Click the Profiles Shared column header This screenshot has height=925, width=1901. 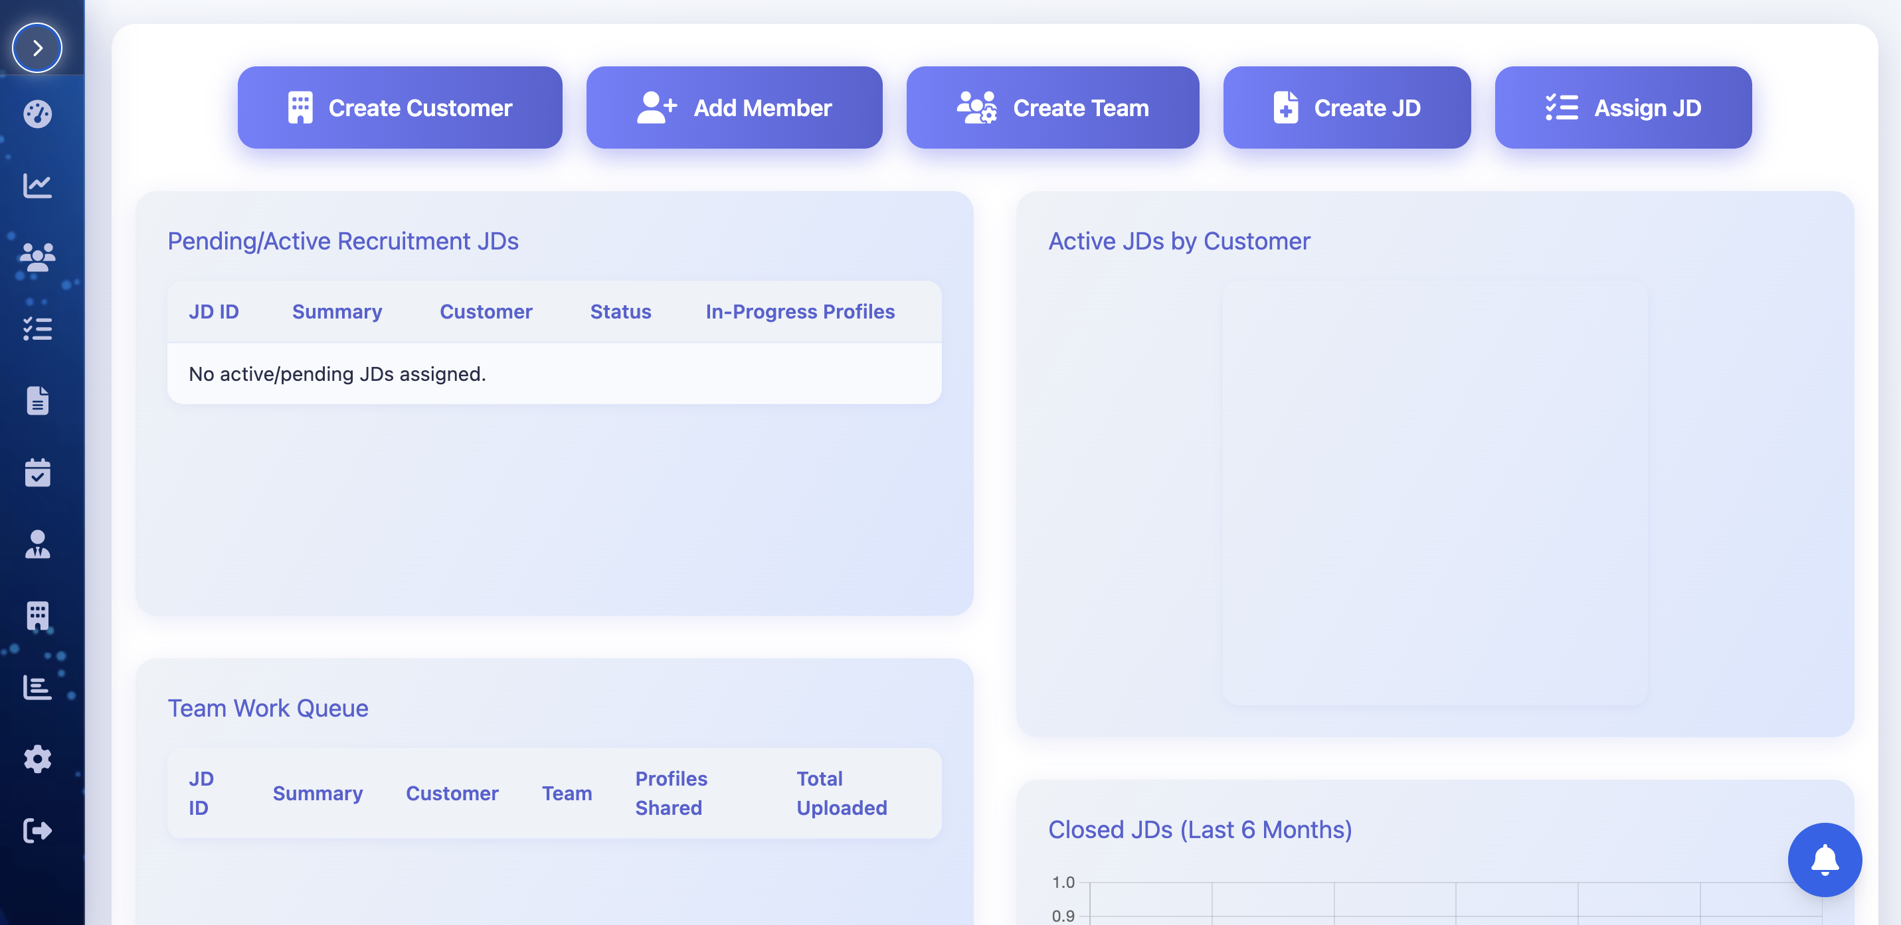click(670, 793)
